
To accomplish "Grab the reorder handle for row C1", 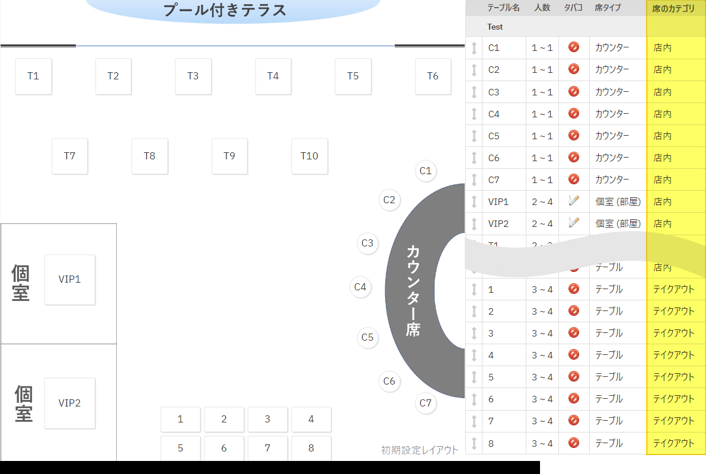I will (x=474, y=48).
